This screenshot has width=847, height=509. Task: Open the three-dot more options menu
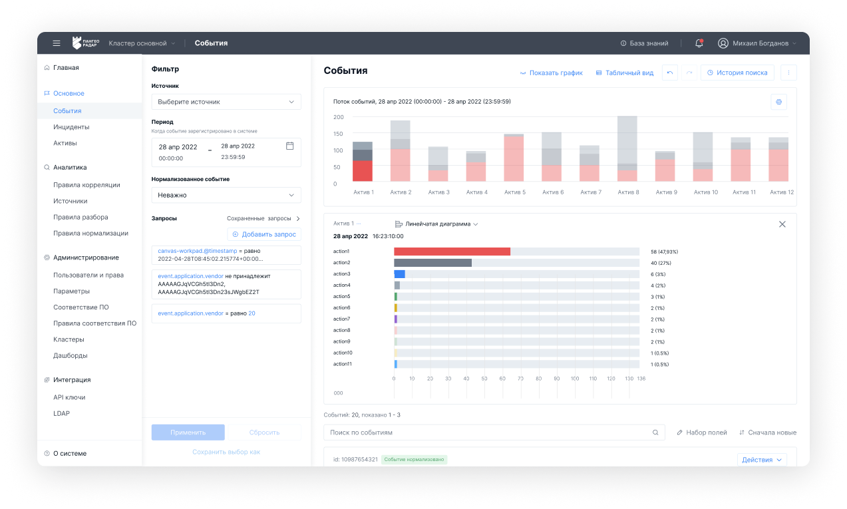[788, 73]
